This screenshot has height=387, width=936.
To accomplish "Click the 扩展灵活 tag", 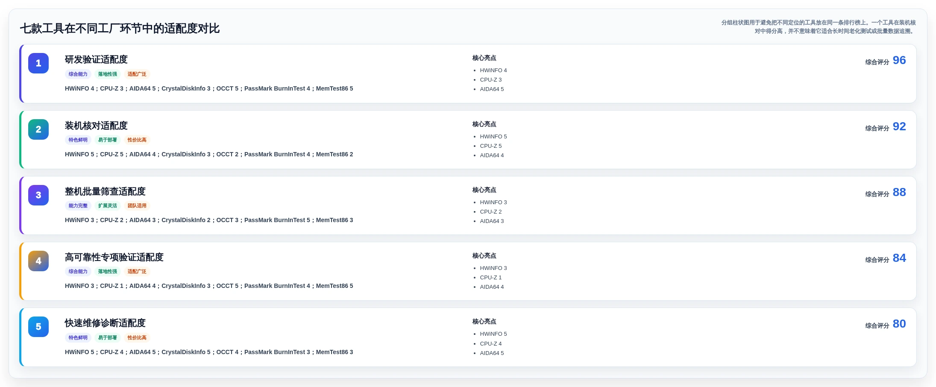I will tap(108, 205).
